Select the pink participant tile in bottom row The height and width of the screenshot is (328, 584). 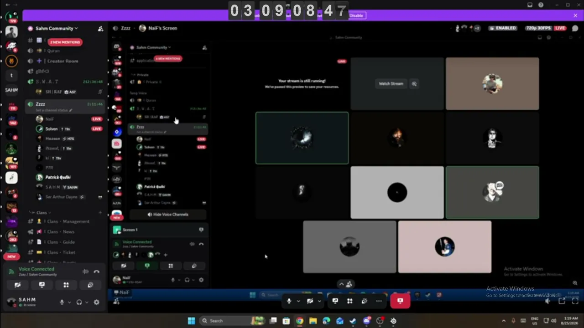pos(445,247)
